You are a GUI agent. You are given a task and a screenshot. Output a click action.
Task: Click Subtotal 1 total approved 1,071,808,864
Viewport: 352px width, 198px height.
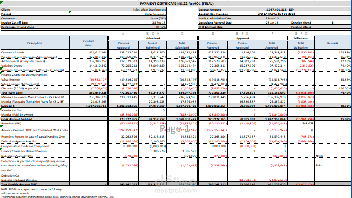276,106
